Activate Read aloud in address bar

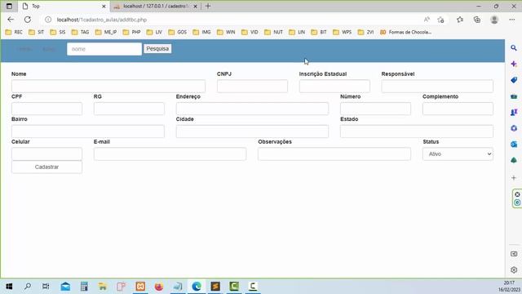427,20
